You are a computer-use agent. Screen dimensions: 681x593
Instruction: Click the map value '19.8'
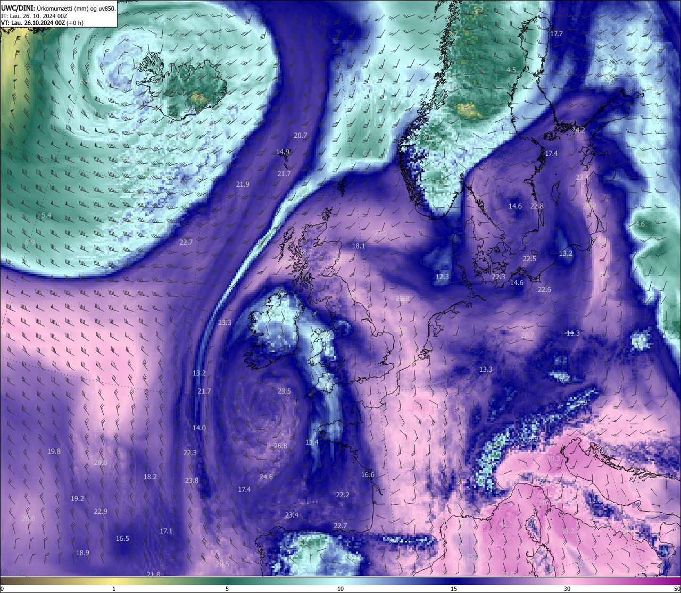pos(54,452)
